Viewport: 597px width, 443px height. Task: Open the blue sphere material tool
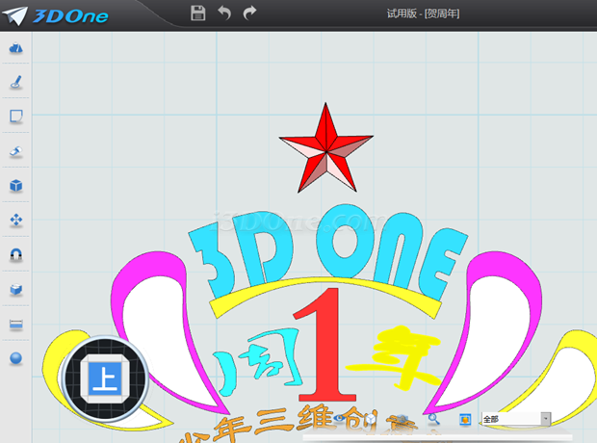(x=15, y=358)
